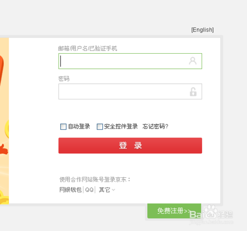This screenshot has height=231, width=247.
Task: Click the red 登录 button
Action: pos(130,145)
